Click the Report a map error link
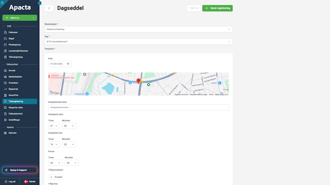 (221, 95)
